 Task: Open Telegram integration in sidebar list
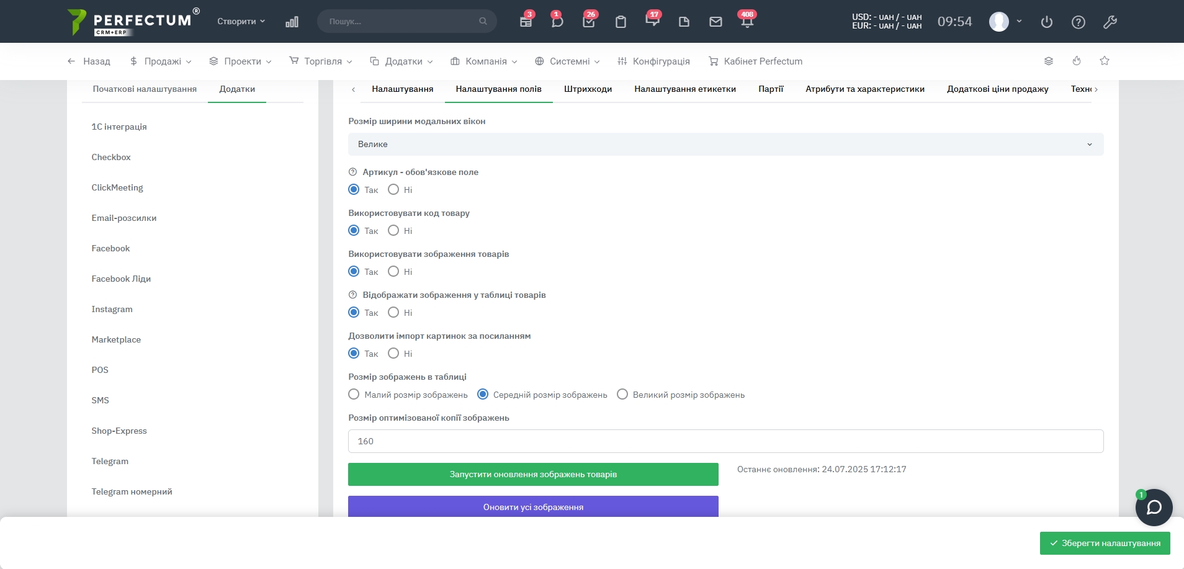tap(110, 461)
